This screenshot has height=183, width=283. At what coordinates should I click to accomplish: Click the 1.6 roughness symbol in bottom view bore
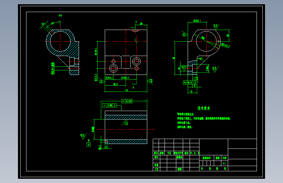(126, 122)
